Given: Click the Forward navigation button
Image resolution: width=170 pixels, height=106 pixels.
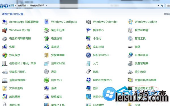Looking at the screenshot, I should pos(6,6).
